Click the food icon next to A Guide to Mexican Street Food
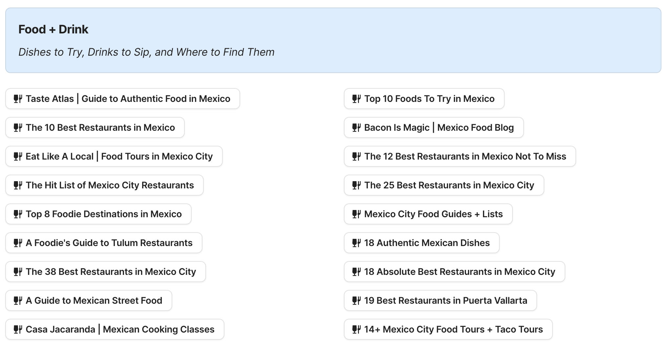The width and height of the screenshot is (668, 344). tap(18, 300)
